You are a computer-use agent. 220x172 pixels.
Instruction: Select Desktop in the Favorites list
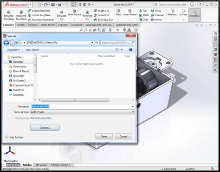18,62
